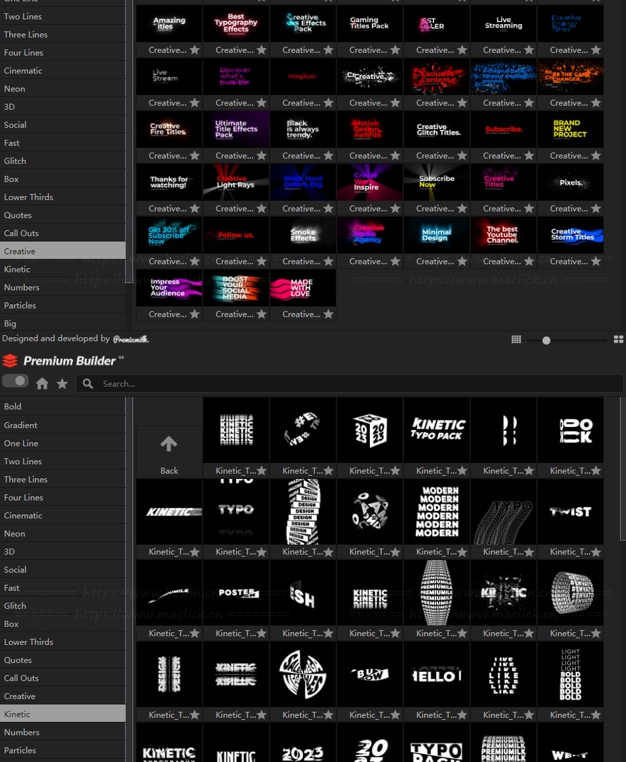Star the 'Minimal Design' preset

tap(462, 262)
